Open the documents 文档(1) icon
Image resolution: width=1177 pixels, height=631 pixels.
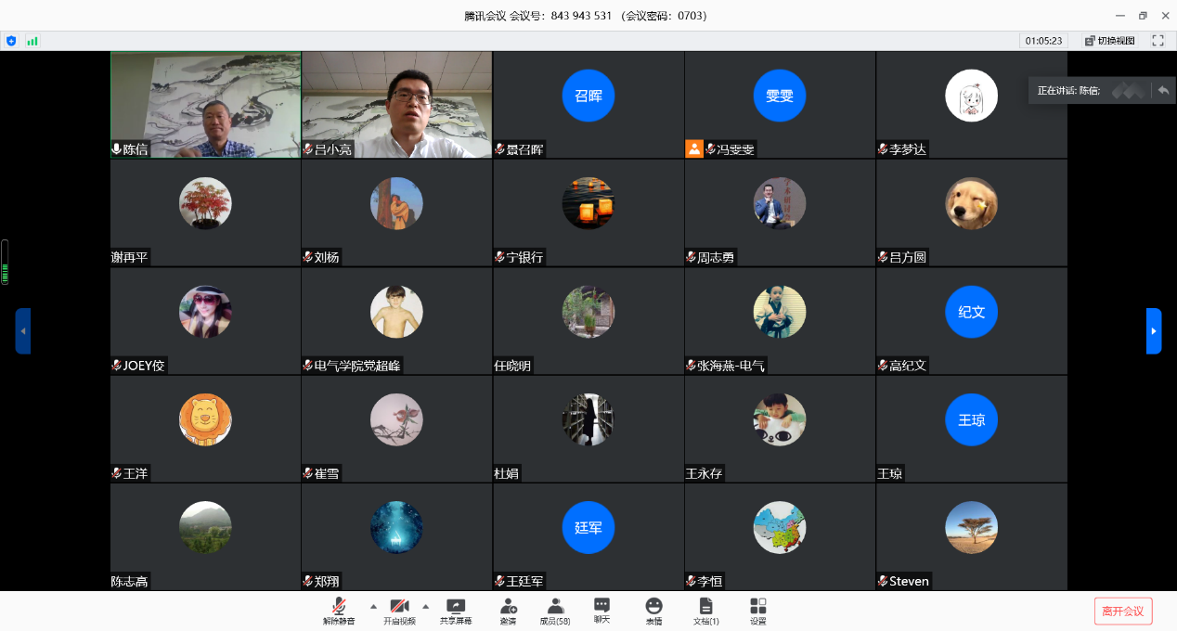tap(705, 609)
